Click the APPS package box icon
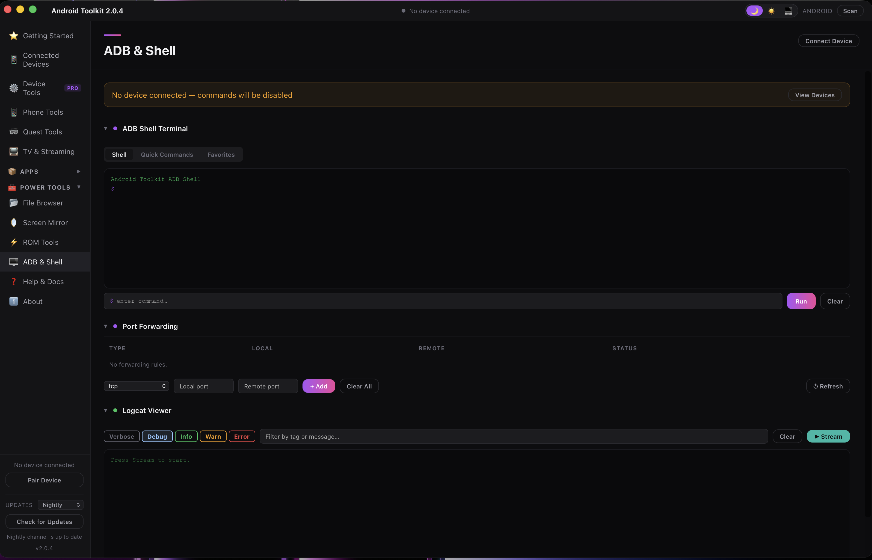Image resolution: width=872 pixels, height=560 pixels. [x=12, y=171]
